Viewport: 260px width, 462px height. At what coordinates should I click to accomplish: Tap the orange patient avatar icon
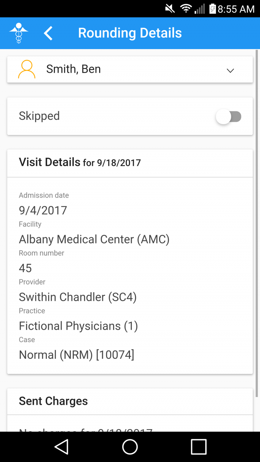click(26, 69)
